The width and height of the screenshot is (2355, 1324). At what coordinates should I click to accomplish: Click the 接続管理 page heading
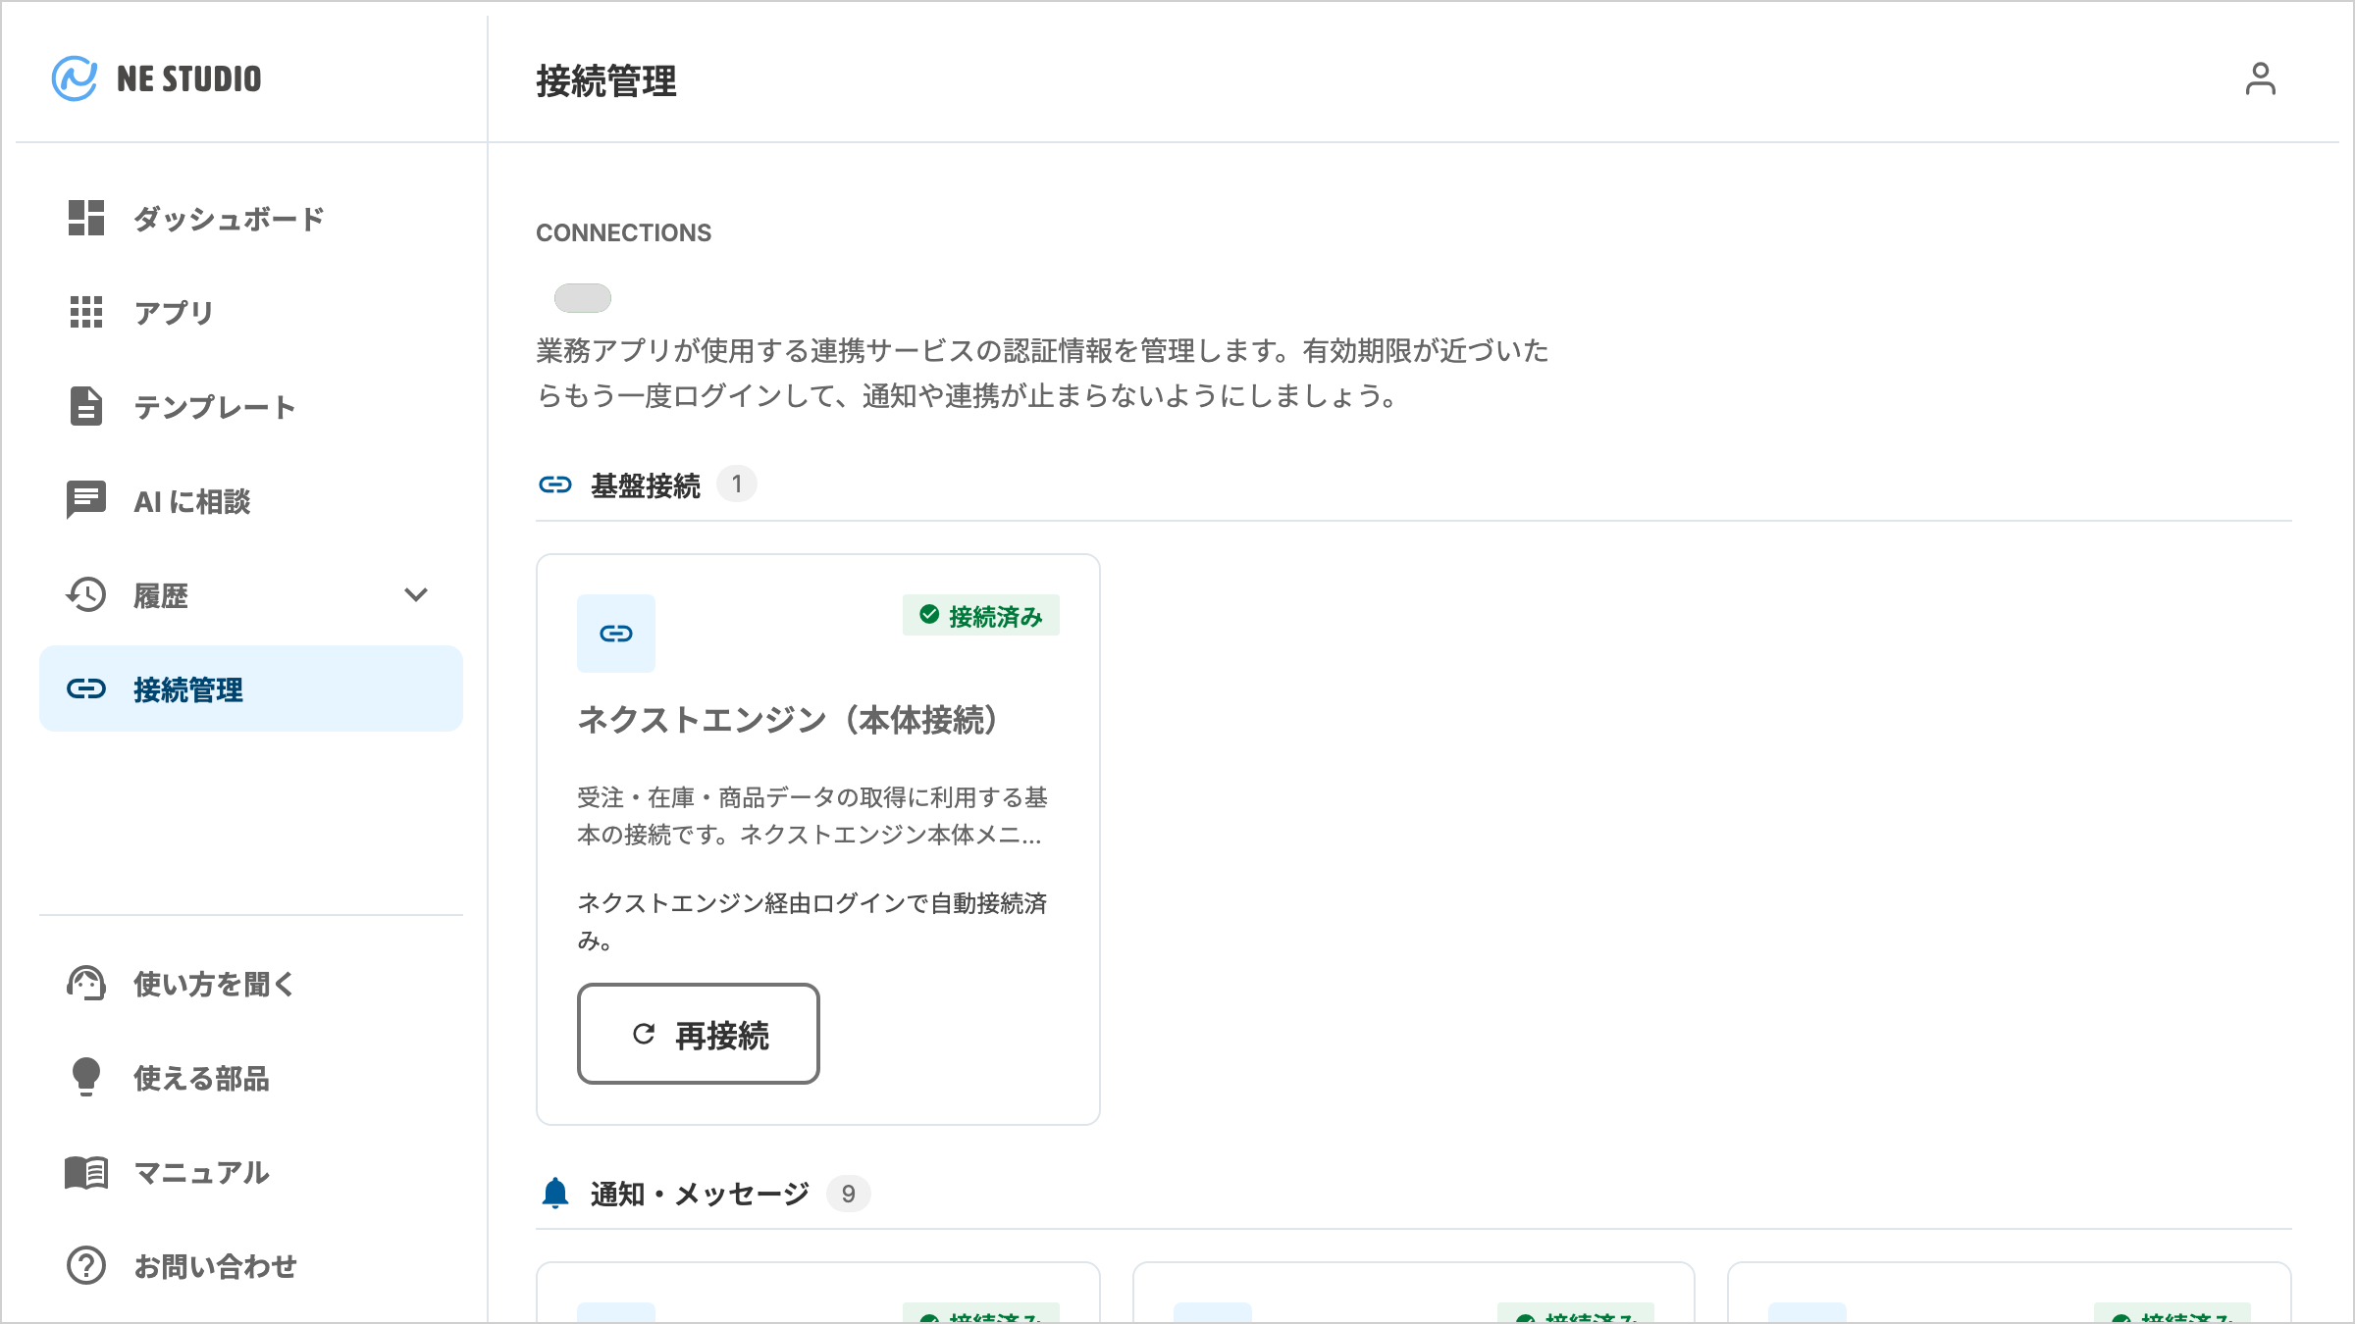[x=606, y=80]
